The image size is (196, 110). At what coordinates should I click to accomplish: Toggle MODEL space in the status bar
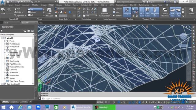100,102
